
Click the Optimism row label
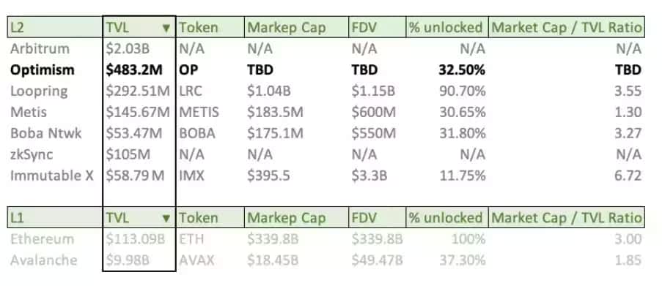pos(43,70)
